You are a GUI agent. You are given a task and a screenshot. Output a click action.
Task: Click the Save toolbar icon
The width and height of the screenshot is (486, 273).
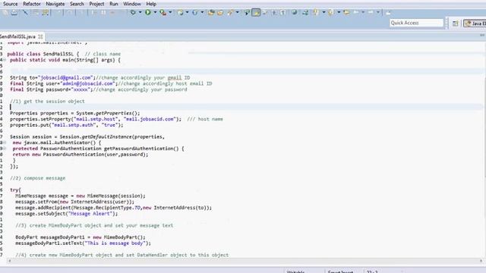pos(14,12)
